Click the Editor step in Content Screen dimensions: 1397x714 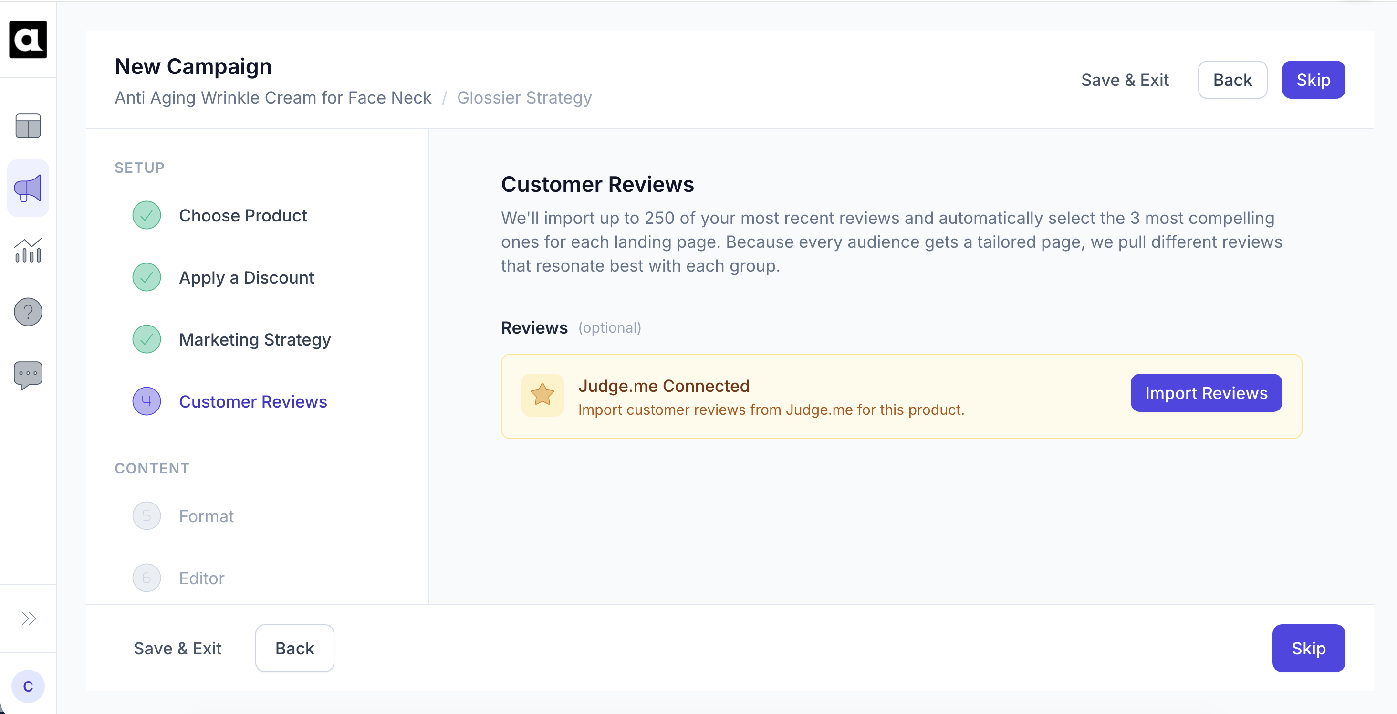[x=201, y=578]
